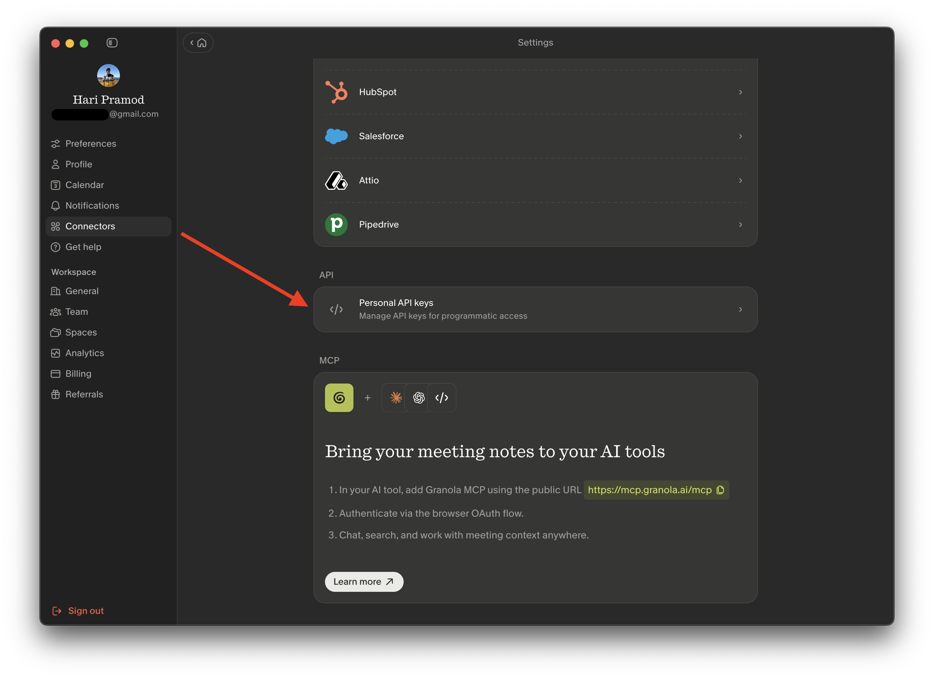Expand the Salesforce row chevron
Image resolution: width=934 pixels, height=678 pixels.
[740, 136]
